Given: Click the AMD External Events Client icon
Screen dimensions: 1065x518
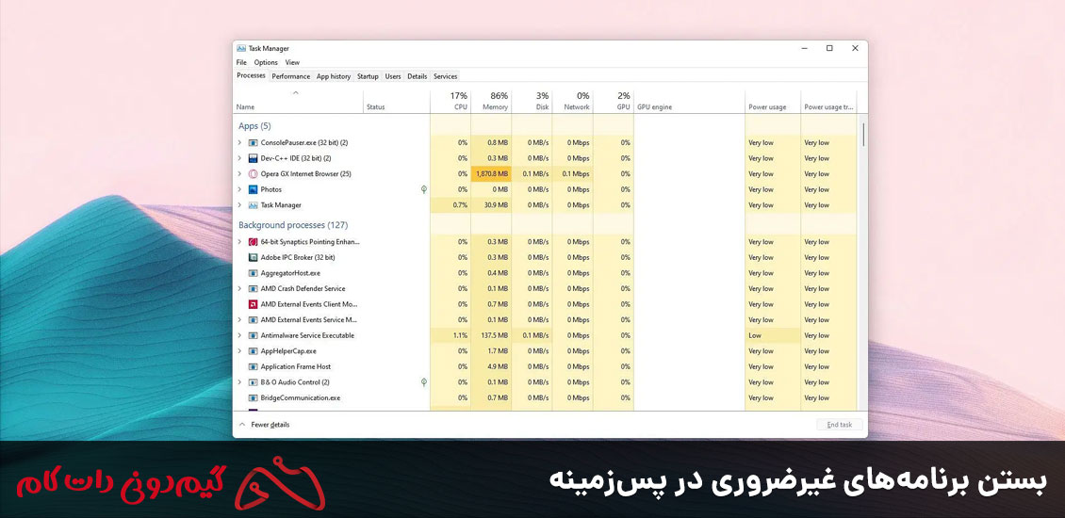Looking at the screenshot, I should pos(254,304).
